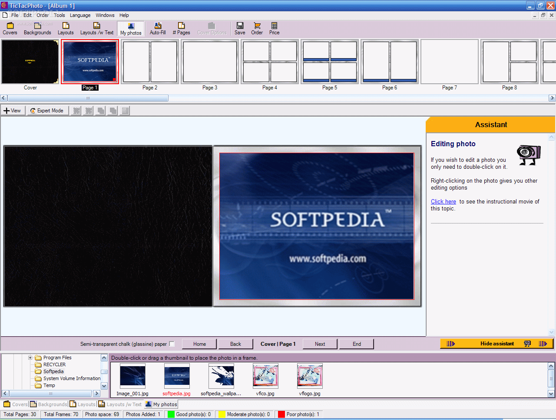Switch to Expert Mode
Screen dimensions: 556x420
pyautogui.click(x=47, y=111)
